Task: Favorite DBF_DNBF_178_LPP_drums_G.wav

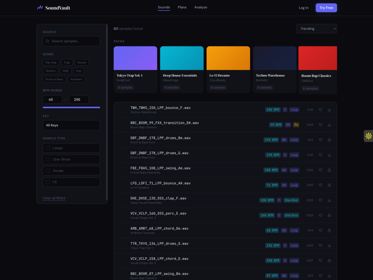Action: point(320,155)
